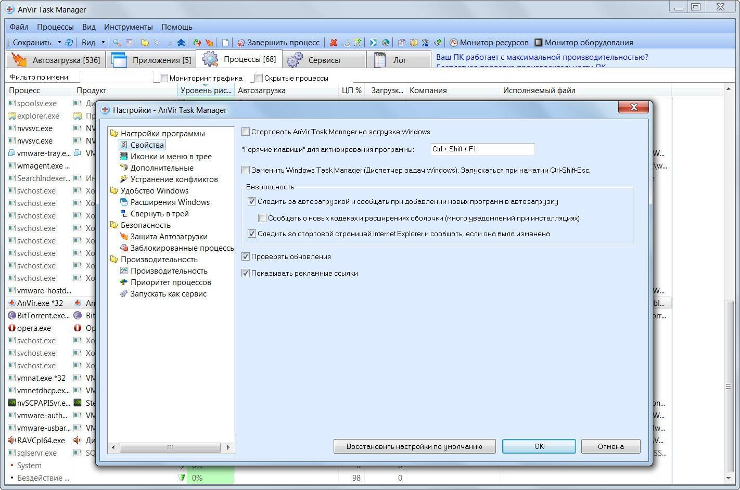The image size is (740, 490).
Task: Uncheck Показывать рекламные ссылки checkbox
Action: 246,273
